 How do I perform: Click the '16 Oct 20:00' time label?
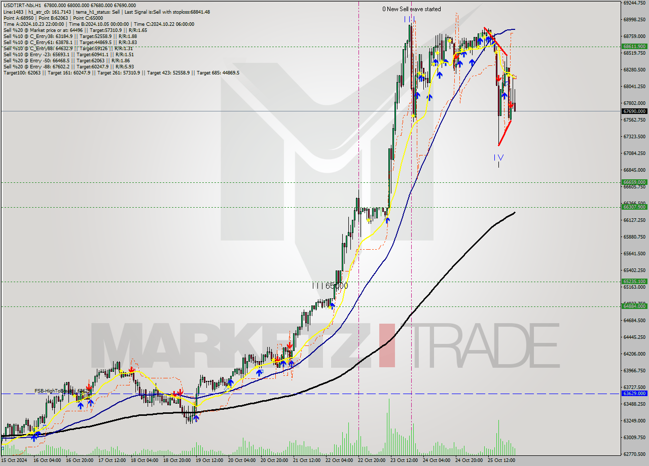point(79,460)
